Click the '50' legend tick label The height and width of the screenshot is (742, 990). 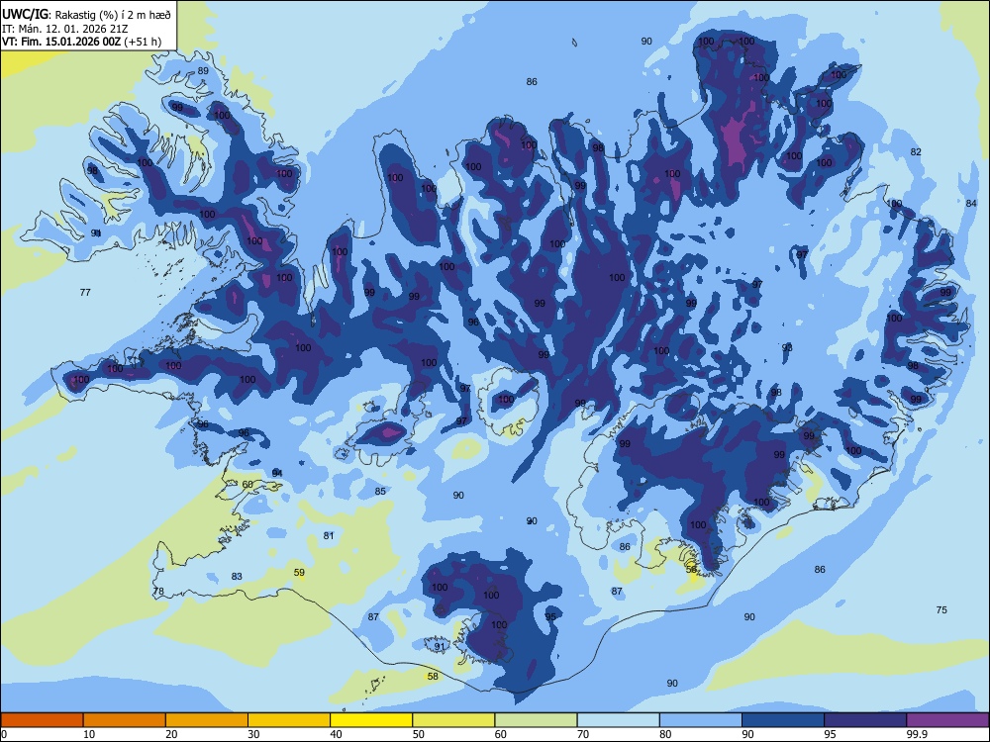pos(418,734)
